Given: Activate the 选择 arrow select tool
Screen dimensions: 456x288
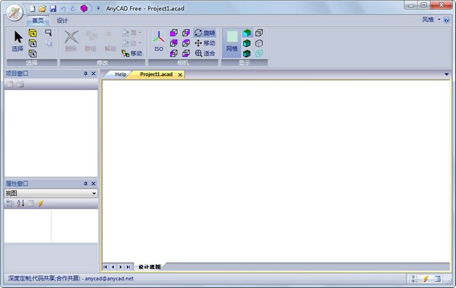Looking at the screenshot, I should 17,41.
